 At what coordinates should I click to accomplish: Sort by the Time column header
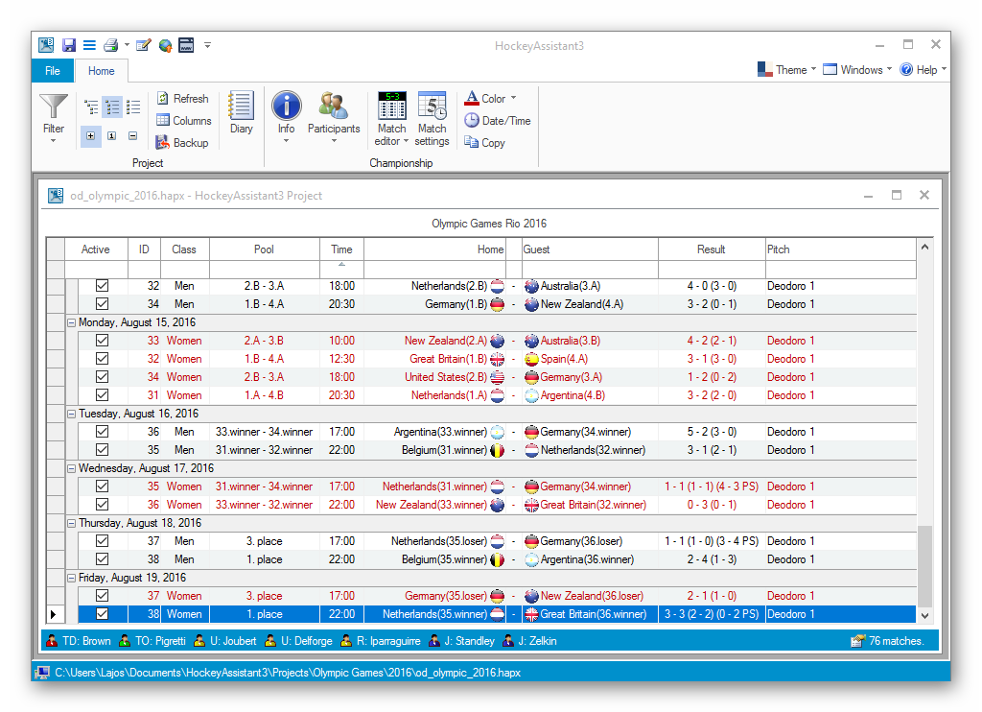tap(342, 249)
